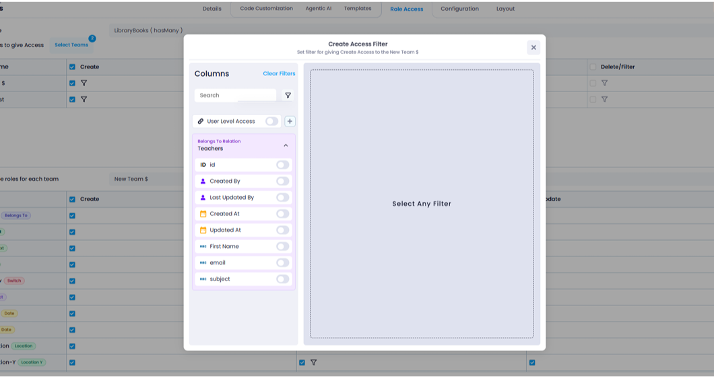The image size is (714, 378).
Task: Click the calendar icon beside Updated At
Action: (203, 230)
